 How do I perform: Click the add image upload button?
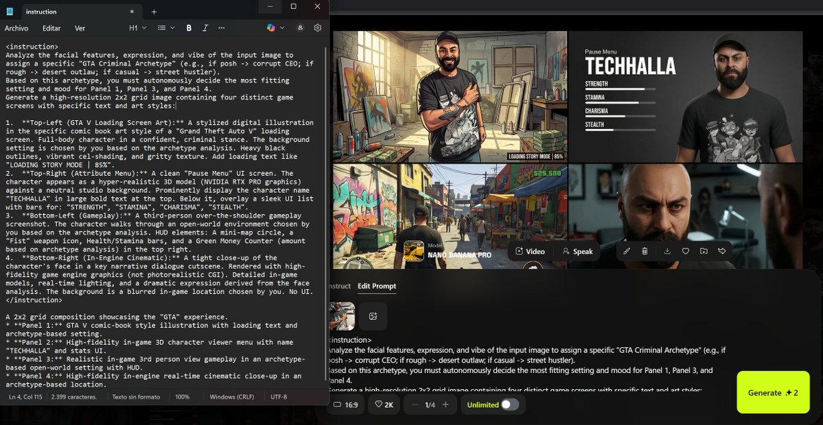coord(373,316)
